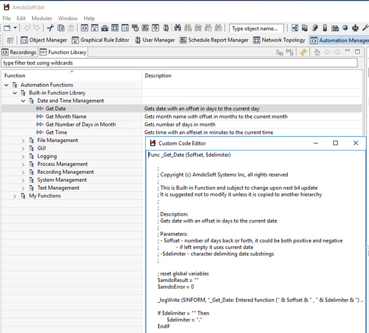Switch to the Recordings tab

pos(19,52)
